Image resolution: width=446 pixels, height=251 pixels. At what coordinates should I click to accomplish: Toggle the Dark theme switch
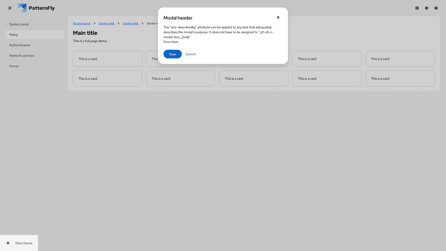(9, 243)
